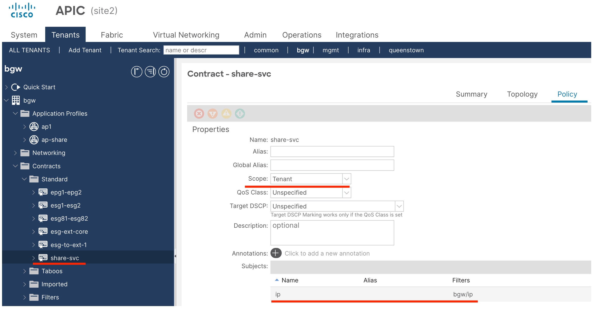
Task: Click the esg-to-ext-1 contract icon
Action: (43, 245)
